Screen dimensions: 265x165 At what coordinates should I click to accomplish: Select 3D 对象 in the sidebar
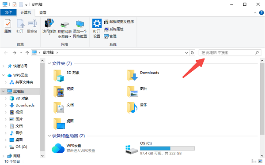point(19,98)
